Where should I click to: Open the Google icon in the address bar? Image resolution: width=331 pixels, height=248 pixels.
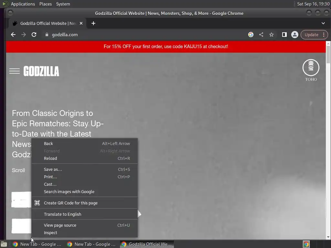(251, 35)
